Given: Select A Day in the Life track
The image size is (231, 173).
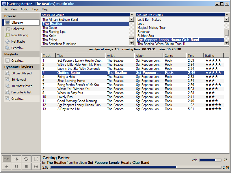Looking at the screenshot, I should click(x=133, y=109).
